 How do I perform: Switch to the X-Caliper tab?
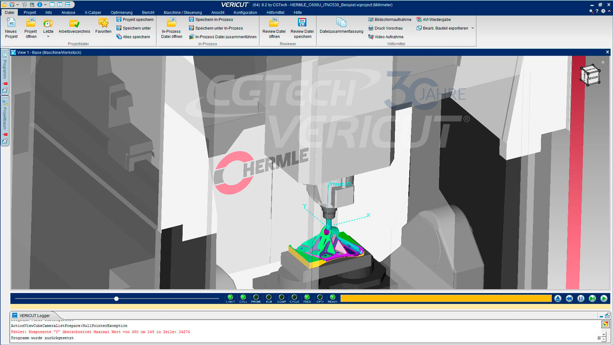[93, 12]
